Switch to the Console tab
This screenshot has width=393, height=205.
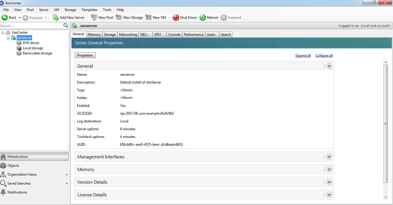click(x=174, y=35)
